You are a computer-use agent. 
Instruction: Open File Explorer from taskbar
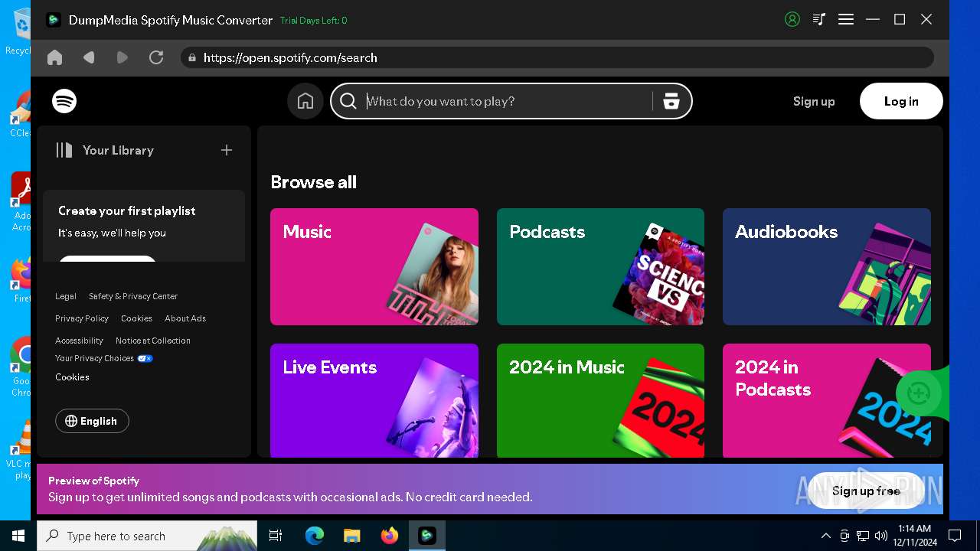click(352, 536)
